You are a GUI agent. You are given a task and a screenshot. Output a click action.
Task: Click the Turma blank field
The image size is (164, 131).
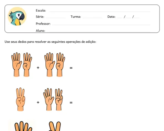click(x=92, y=18)
